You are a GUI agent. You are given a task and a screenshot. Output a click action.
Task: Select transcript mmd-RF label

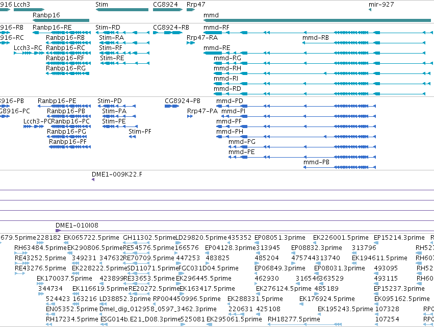click(216, 28)
